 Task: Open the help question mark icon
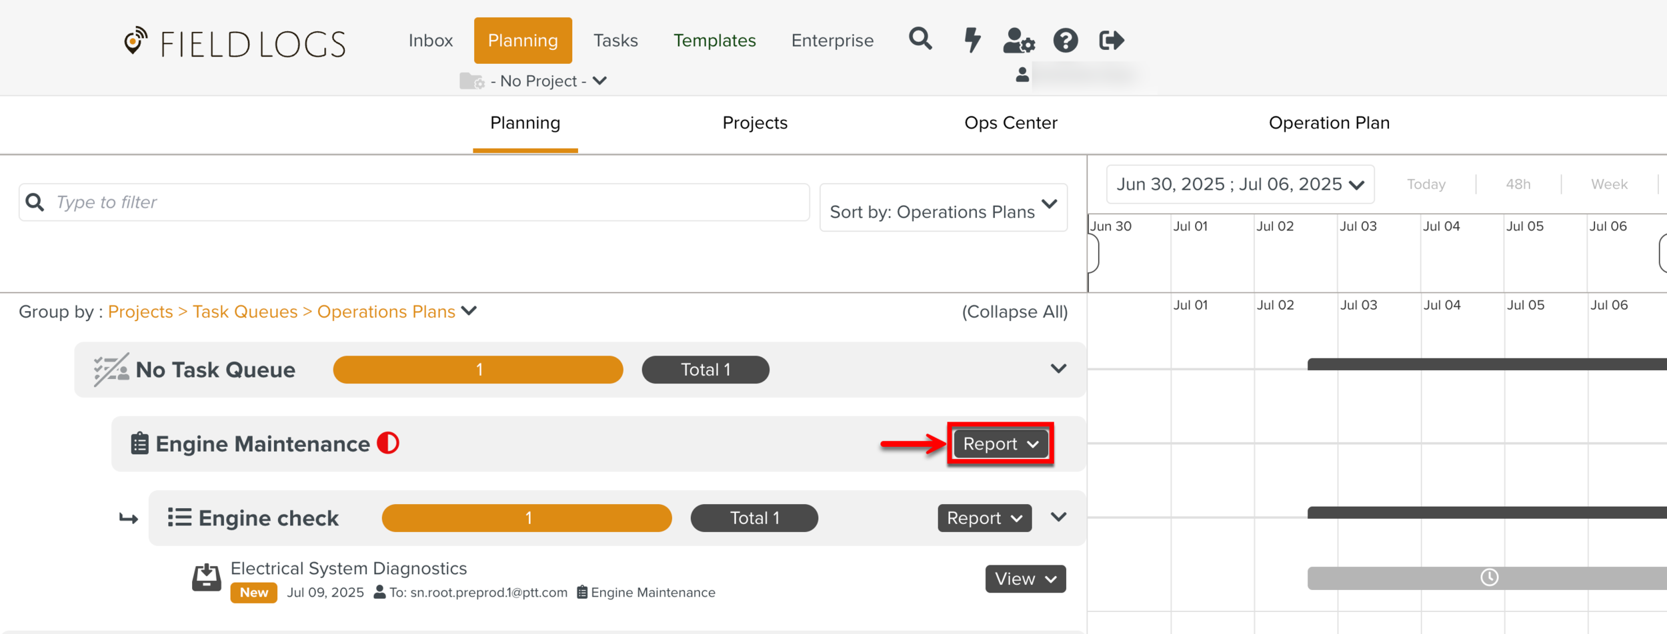coord(1066,41)
